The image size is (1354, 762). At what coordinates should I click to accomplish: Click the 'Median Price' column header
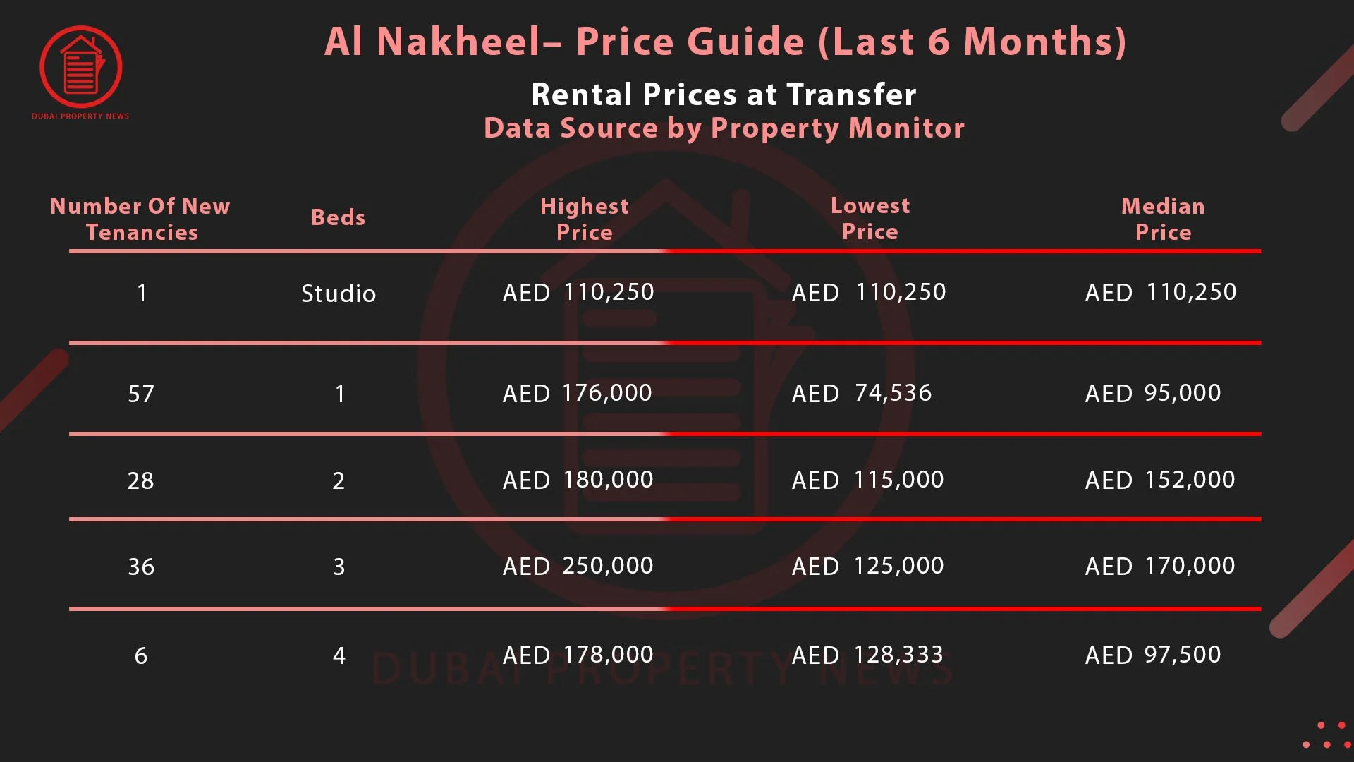tap(1164, 219)
